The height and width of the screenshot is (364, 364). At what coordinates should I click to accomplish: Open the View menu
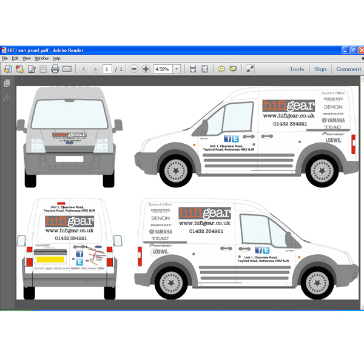coord(27,58)
